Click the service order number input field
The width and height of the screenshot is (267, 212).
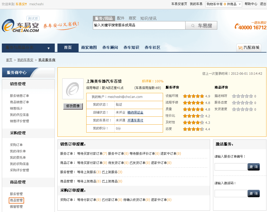231,167
